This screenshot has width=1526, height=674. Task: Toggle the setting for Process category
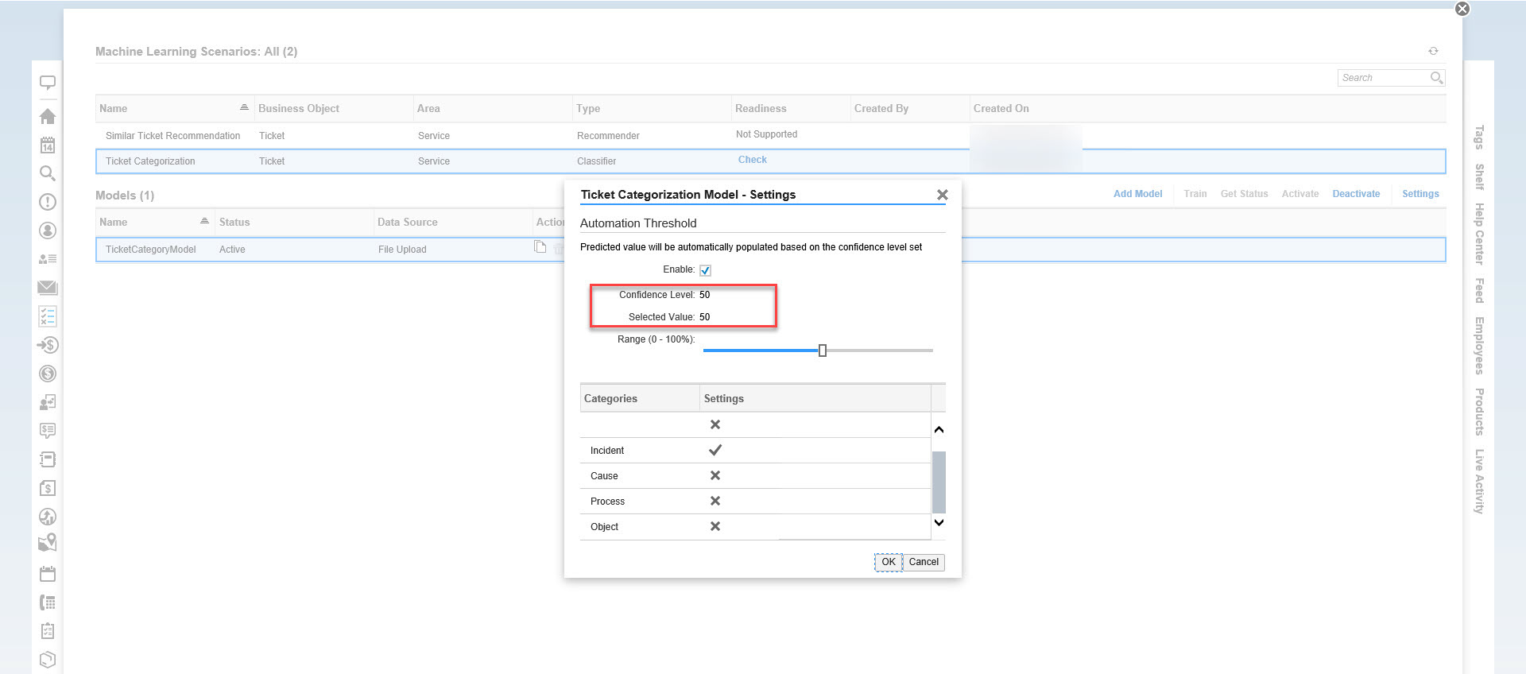715,501
